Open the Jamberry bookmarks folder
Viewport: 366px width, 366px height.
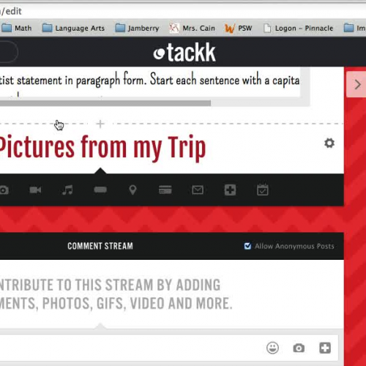tap(137, 28)
